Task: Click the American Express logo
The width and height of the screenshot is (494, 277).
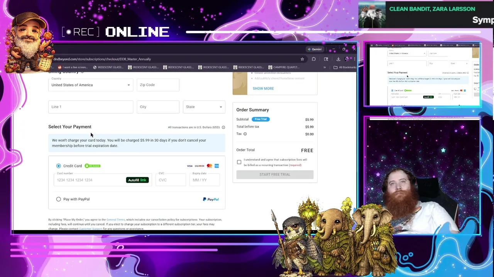Action: point(217,166)
